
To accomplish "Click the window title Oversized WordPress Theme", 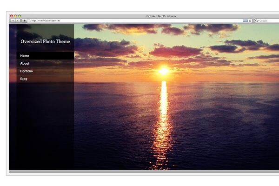I will click(161, 16).
